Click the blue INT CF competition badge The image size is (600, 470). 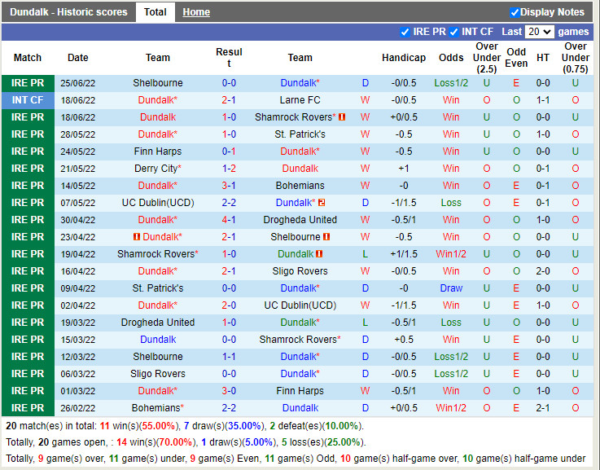[x=28, y=100]
